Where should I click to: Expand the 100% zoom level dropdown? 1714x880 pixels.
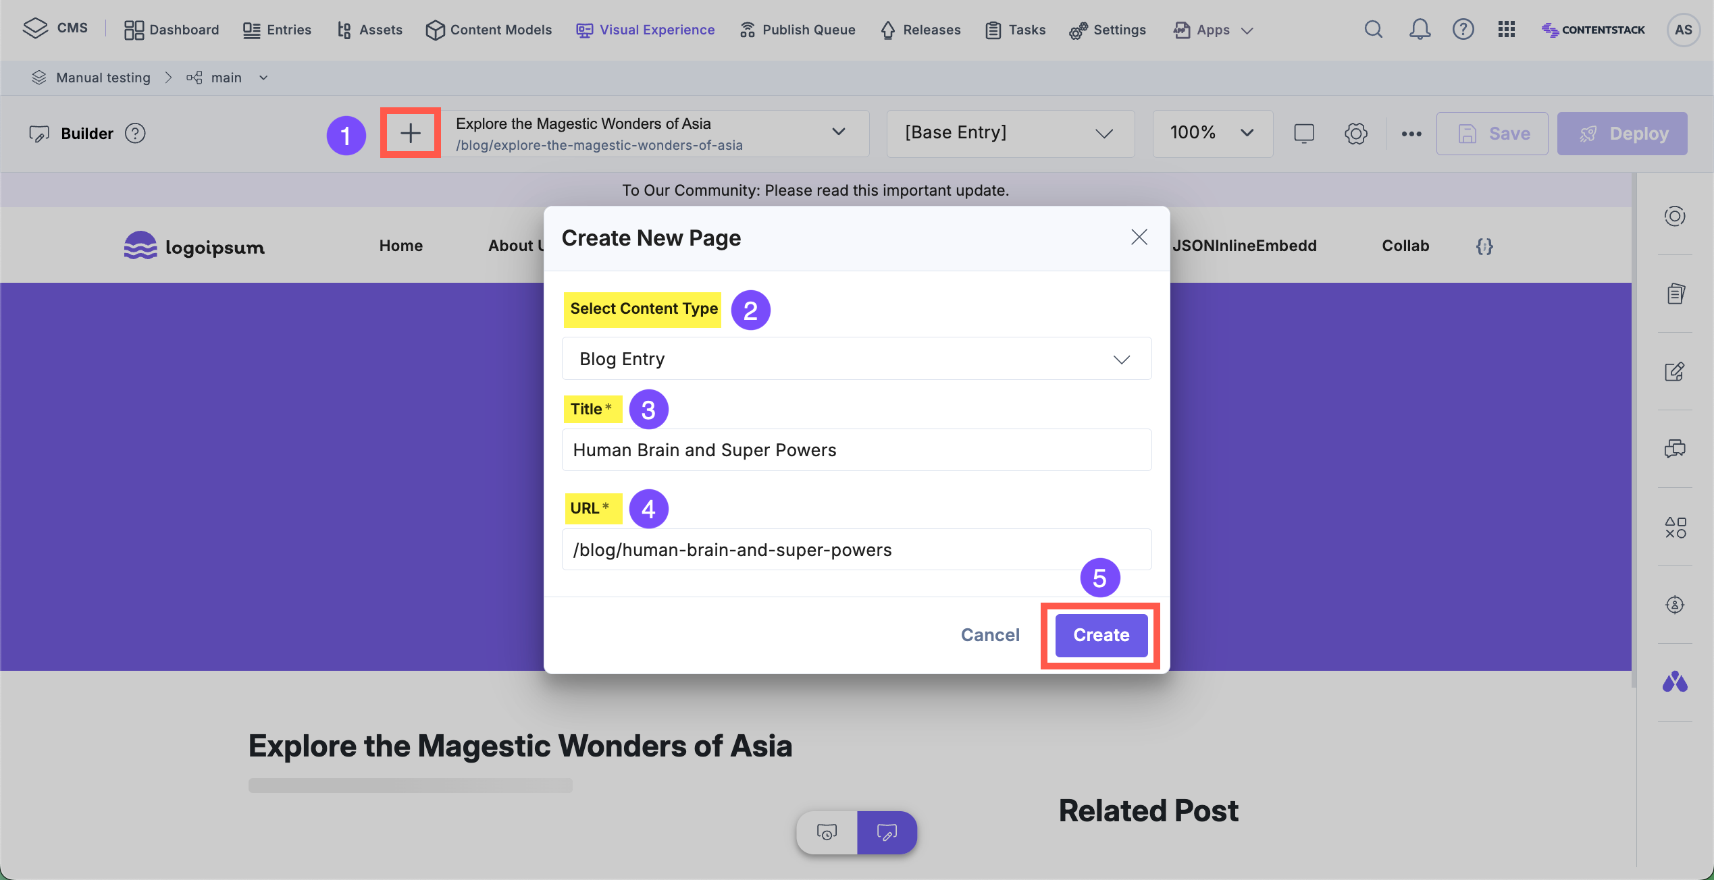1212,133
